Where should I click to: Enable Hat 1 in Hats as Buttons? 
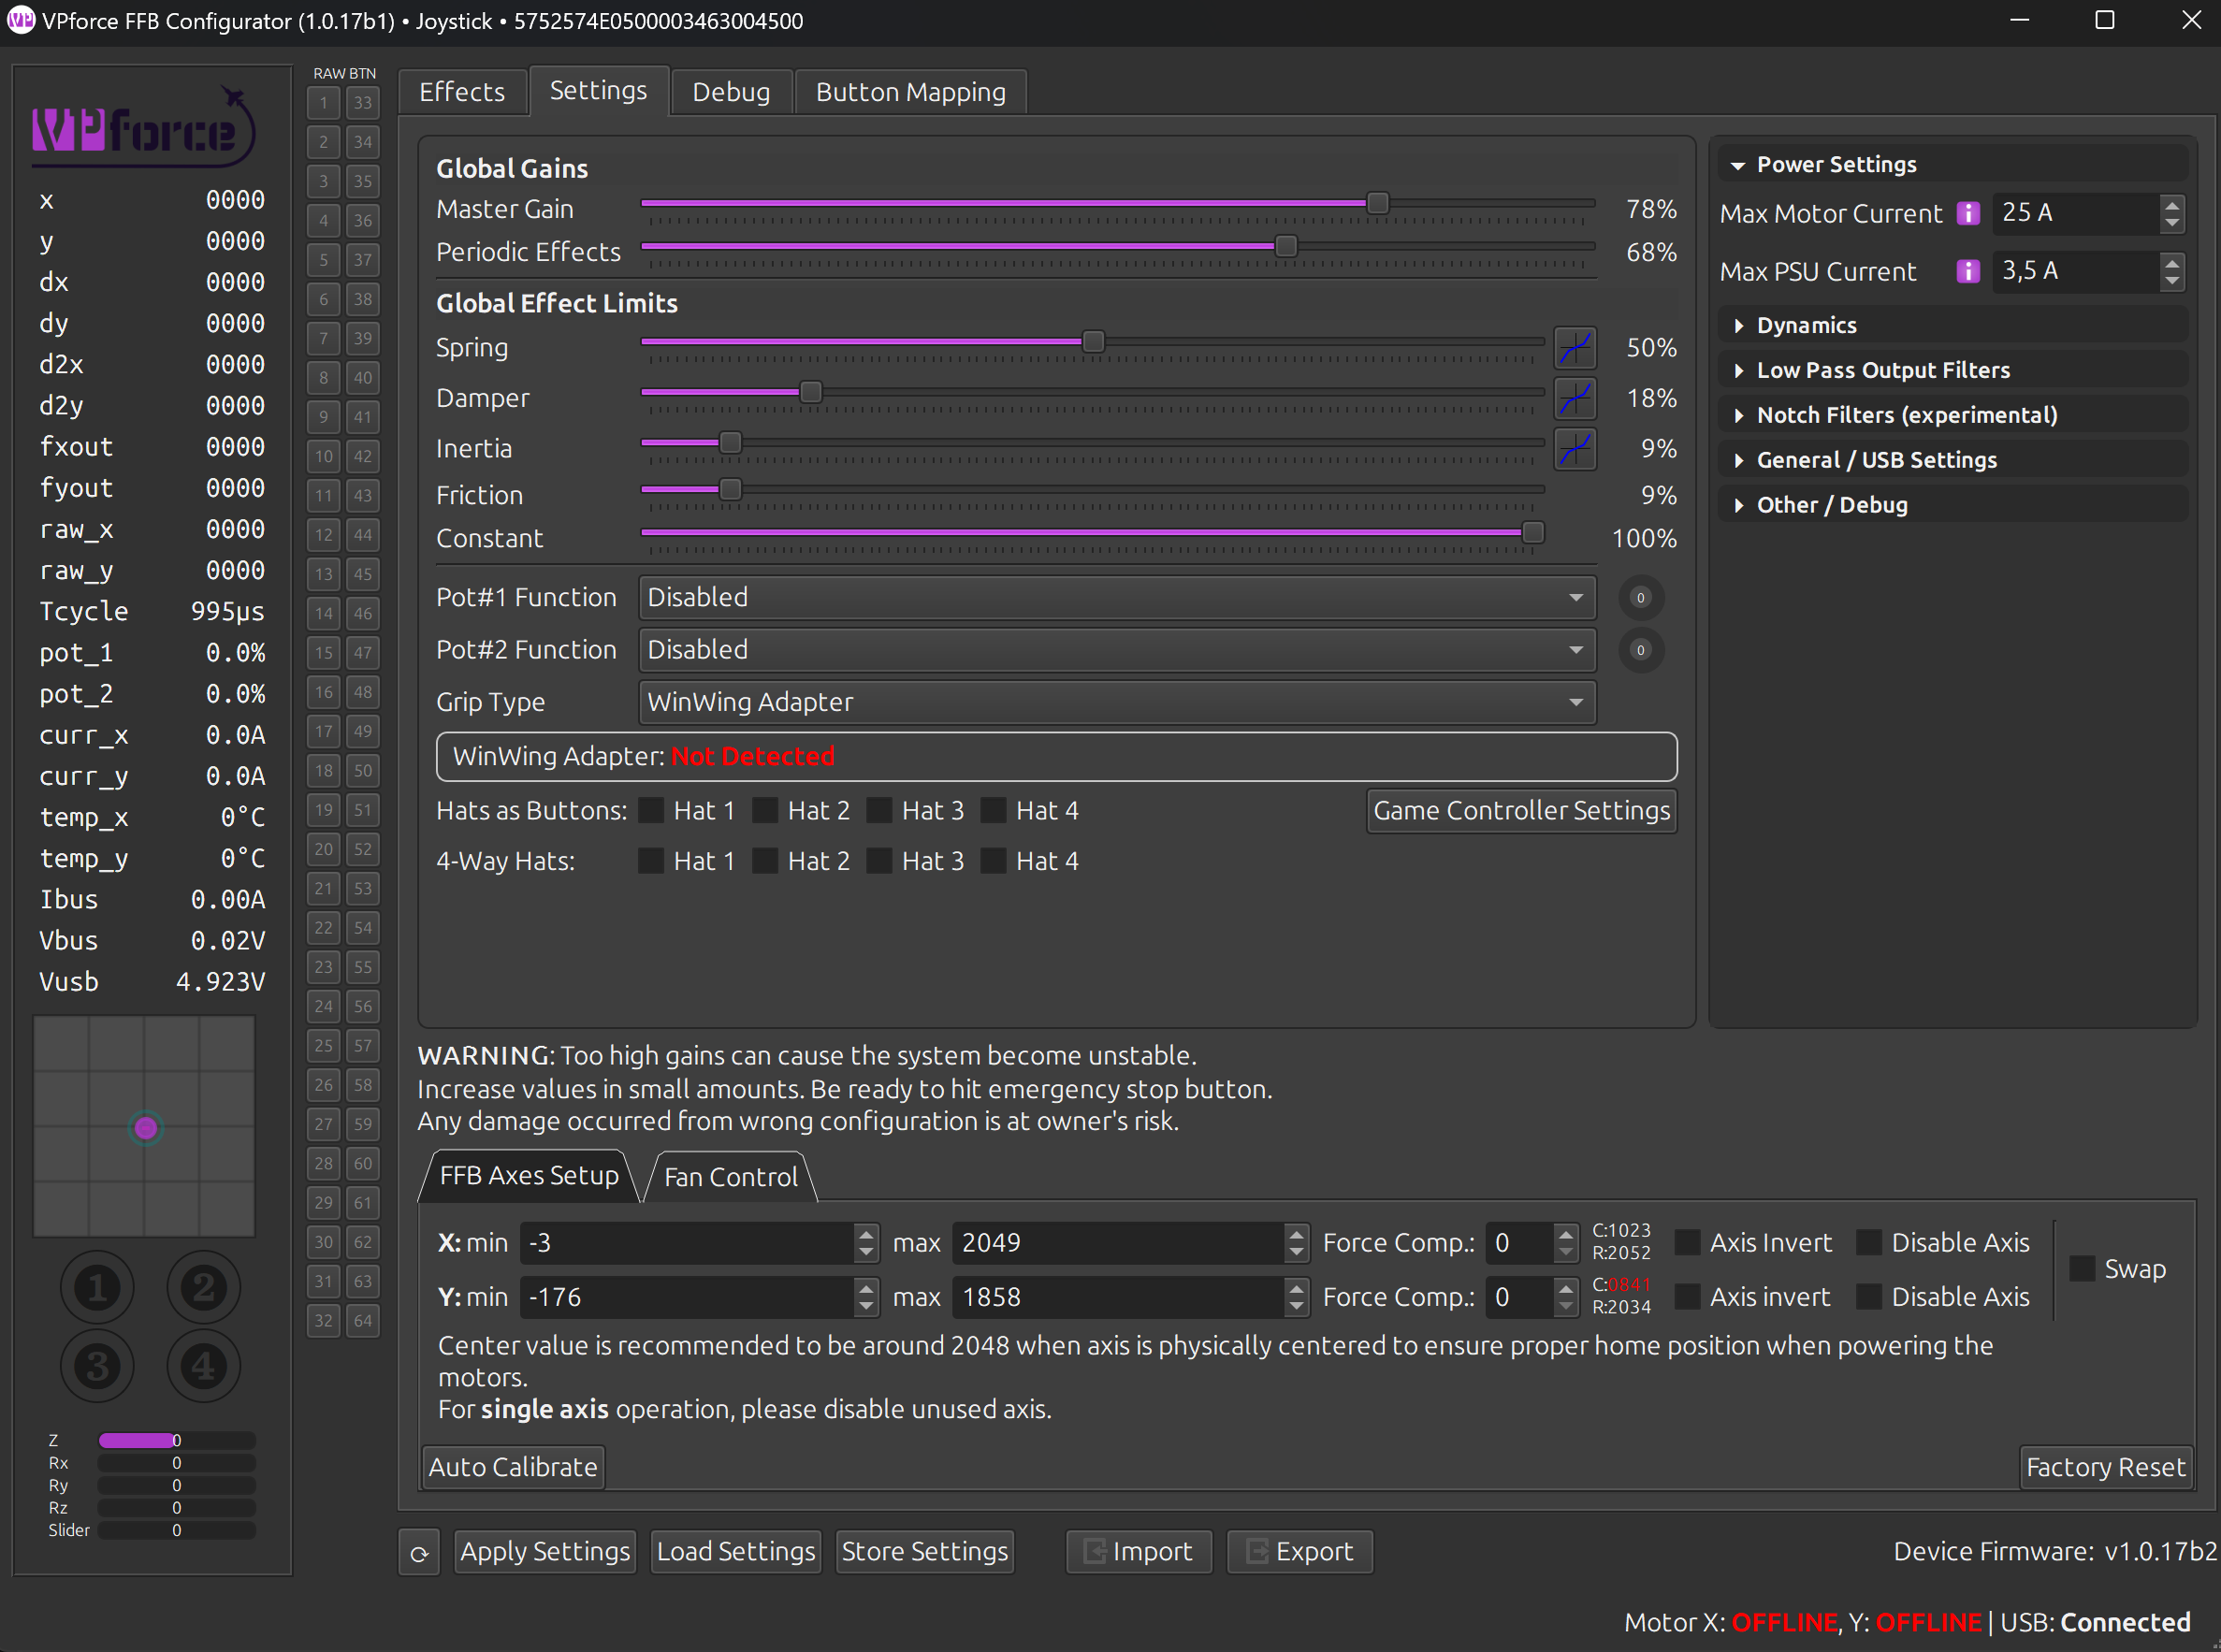[x=651, y=810]
